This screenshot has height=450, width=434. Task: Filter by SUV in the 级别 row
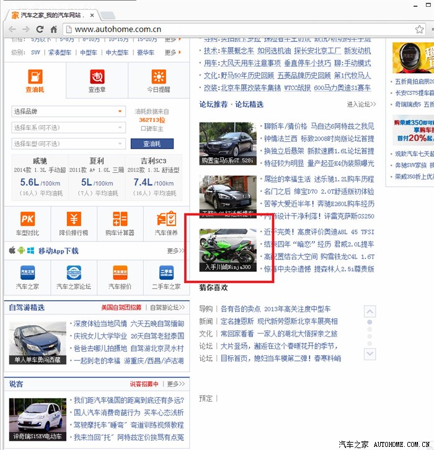pyautogui.click(x=36, y=53)
